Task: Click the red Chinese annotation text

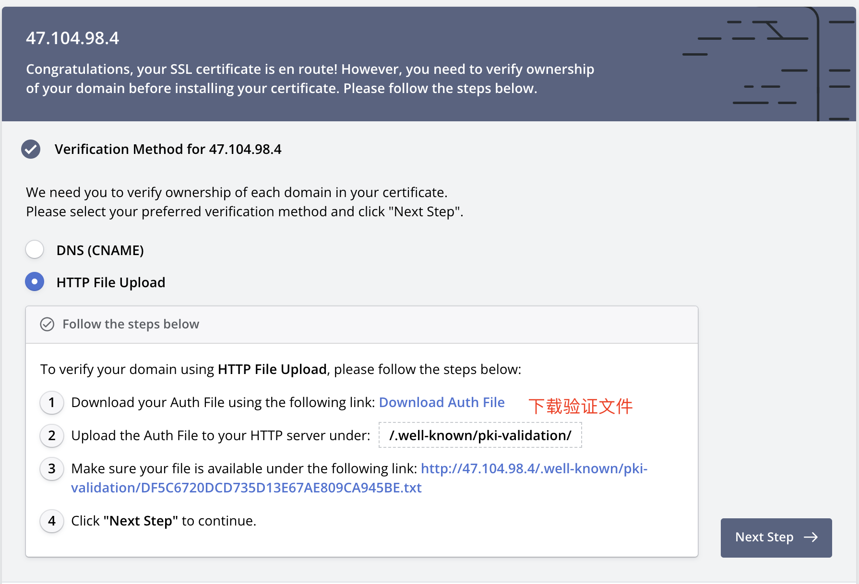Action: [x=580, y=406]
